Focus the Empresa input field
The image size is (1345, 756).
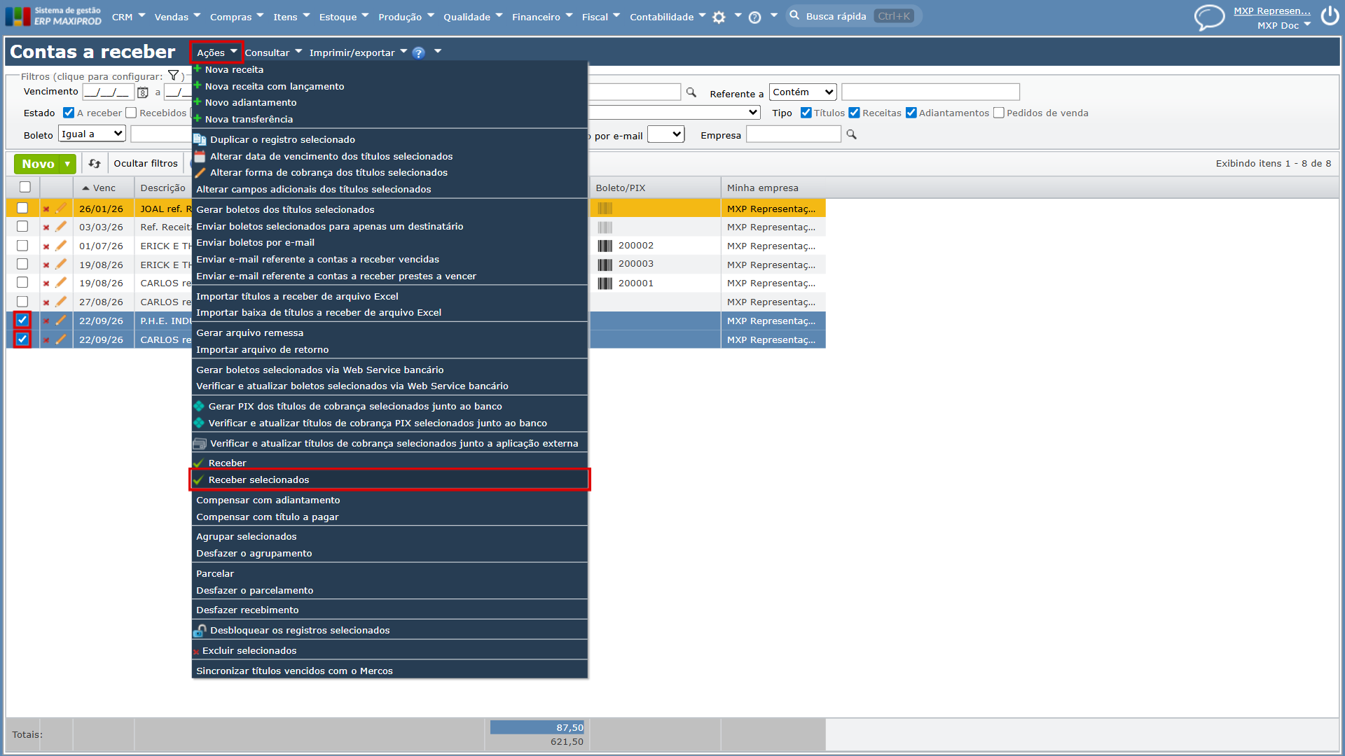pos(793,134)
